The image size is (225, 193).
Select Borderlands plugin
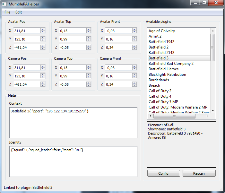click(x=179, y=80)
